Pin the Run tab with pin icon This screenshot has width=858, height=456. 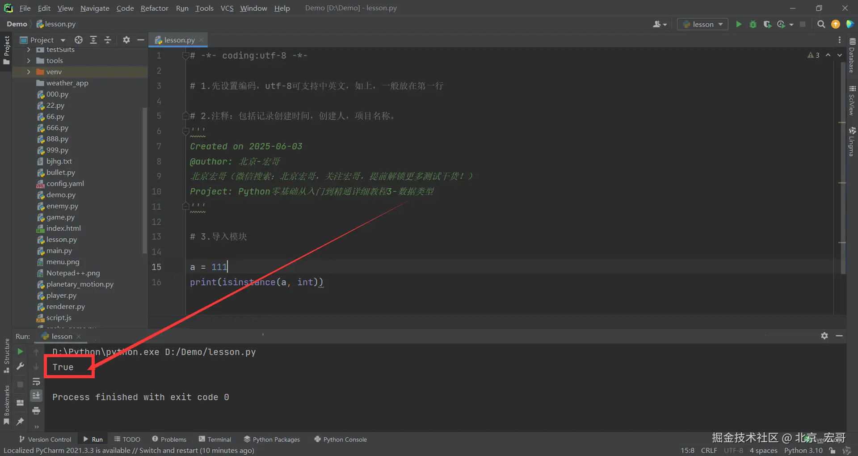[x=20, y=421]
